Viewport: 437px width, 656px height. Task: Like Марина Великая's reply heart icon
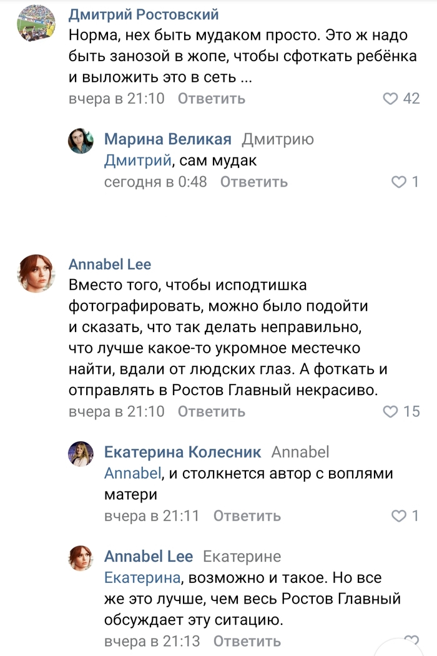point(398,182)
